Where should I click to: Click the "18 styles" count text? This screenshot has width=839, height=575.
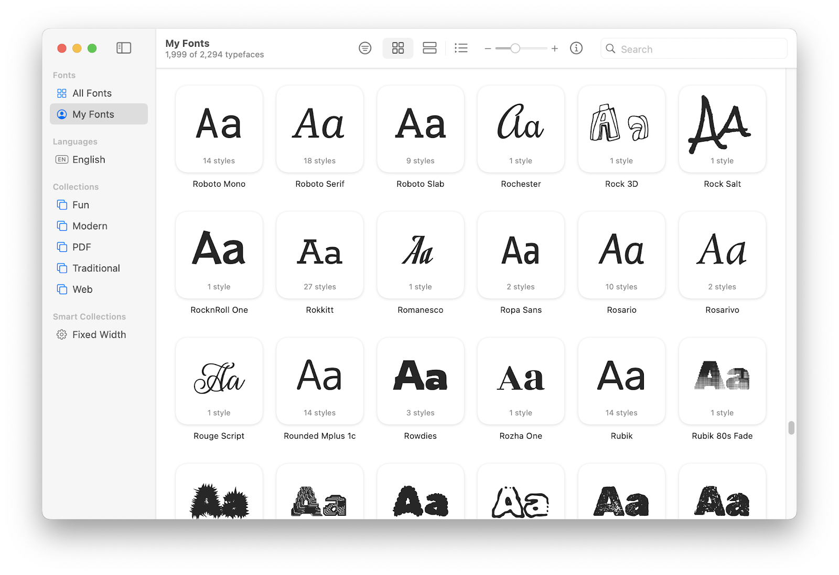click(320, 161)
